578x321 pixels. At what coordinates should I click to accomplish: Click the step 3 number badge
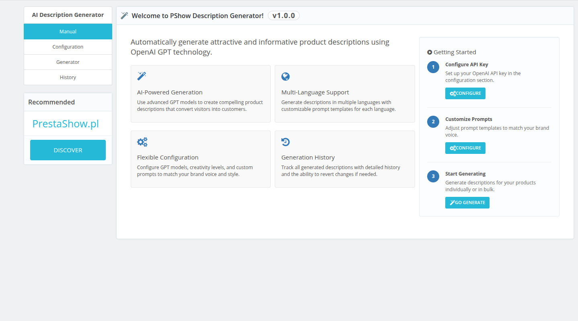[433, 176]
